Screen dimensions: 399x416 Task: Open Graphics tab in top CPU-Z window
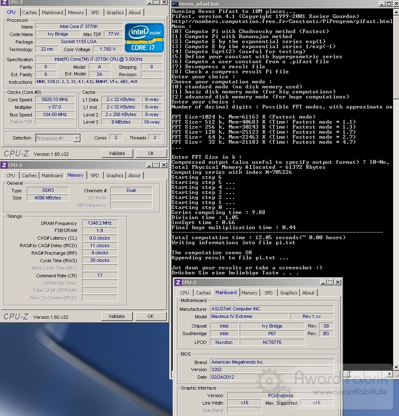pyautogui.click(x=115, y=13)
